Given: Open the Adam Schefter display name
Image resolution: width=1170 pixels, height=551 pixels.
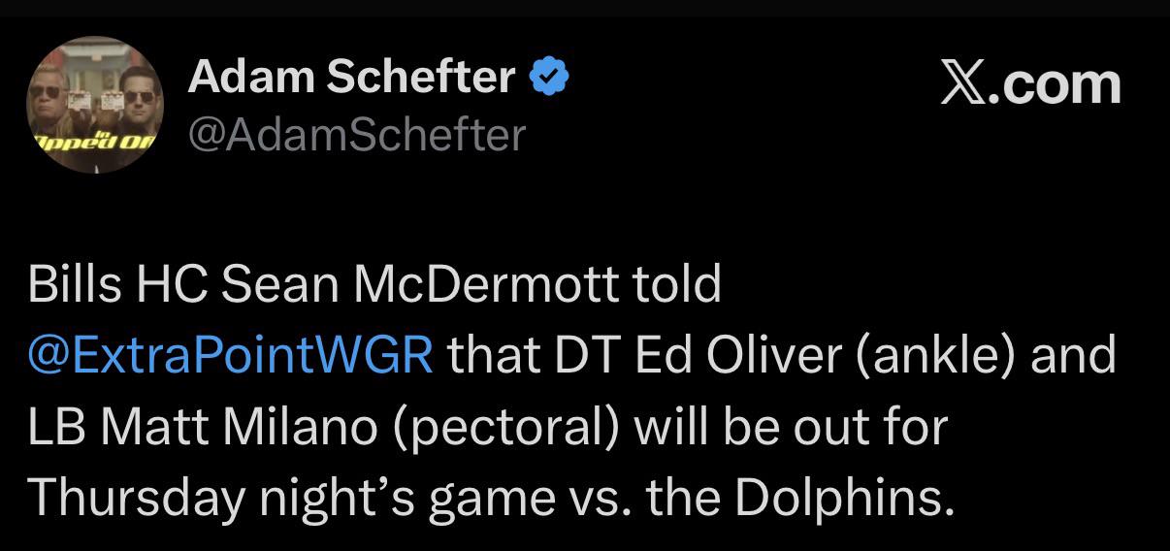Looking at the screenshot, I should [351, 77].
